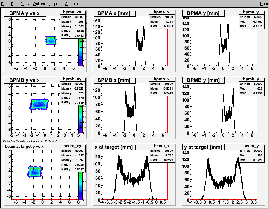Viewport: 269px width, 209px height.
Task: Click the BPMA y vs x color palette bar
Action: (x=81, y=52)
